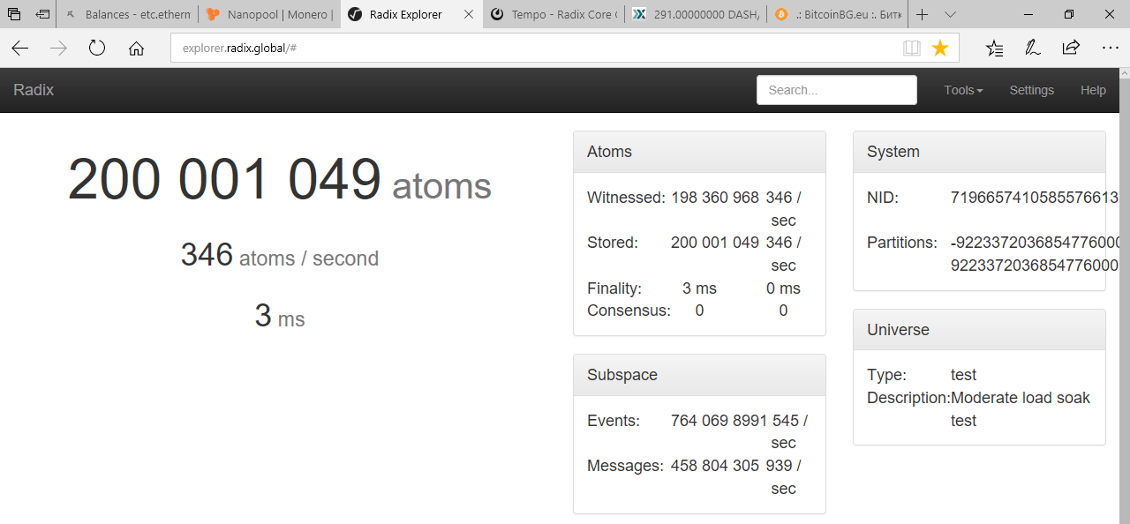Image resolution: width=1130 pixels, height=524 pixels.
Task: Click the browser forward arrow
Action: click(58, 49)
